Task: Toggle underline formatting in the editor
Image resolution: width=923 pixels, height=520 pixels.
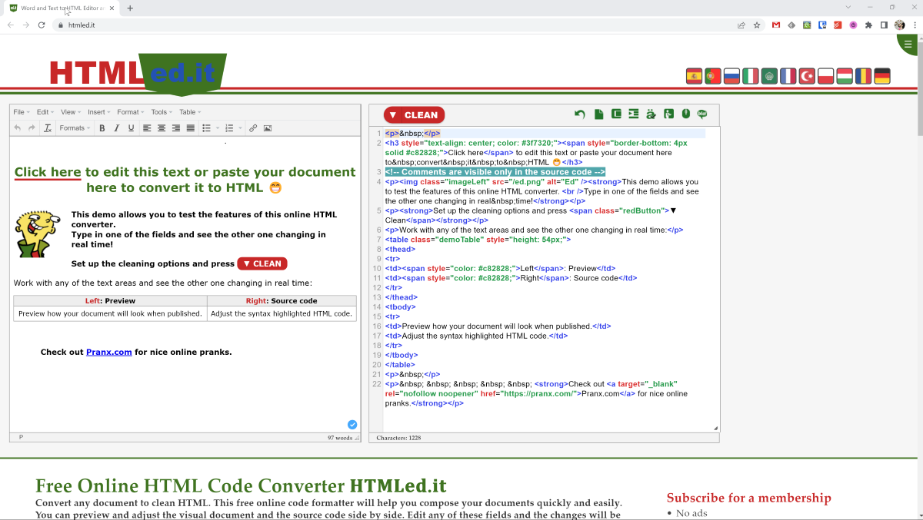Action: coord(132,128)
